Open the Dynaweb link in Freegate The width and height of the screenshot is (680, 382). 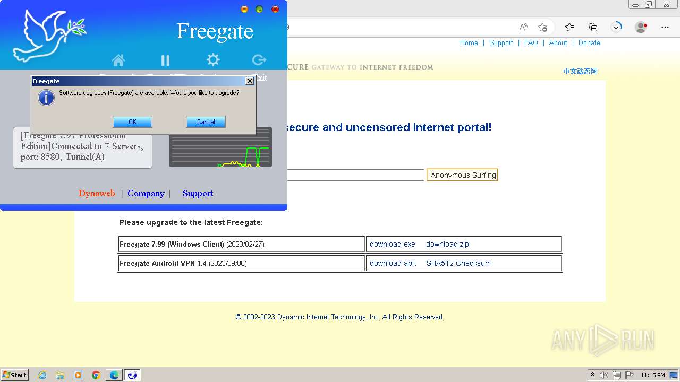[97, 194]
